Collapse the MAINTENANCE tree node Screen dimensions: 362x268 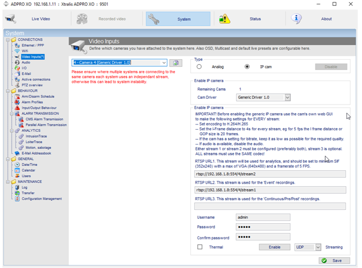7,182
